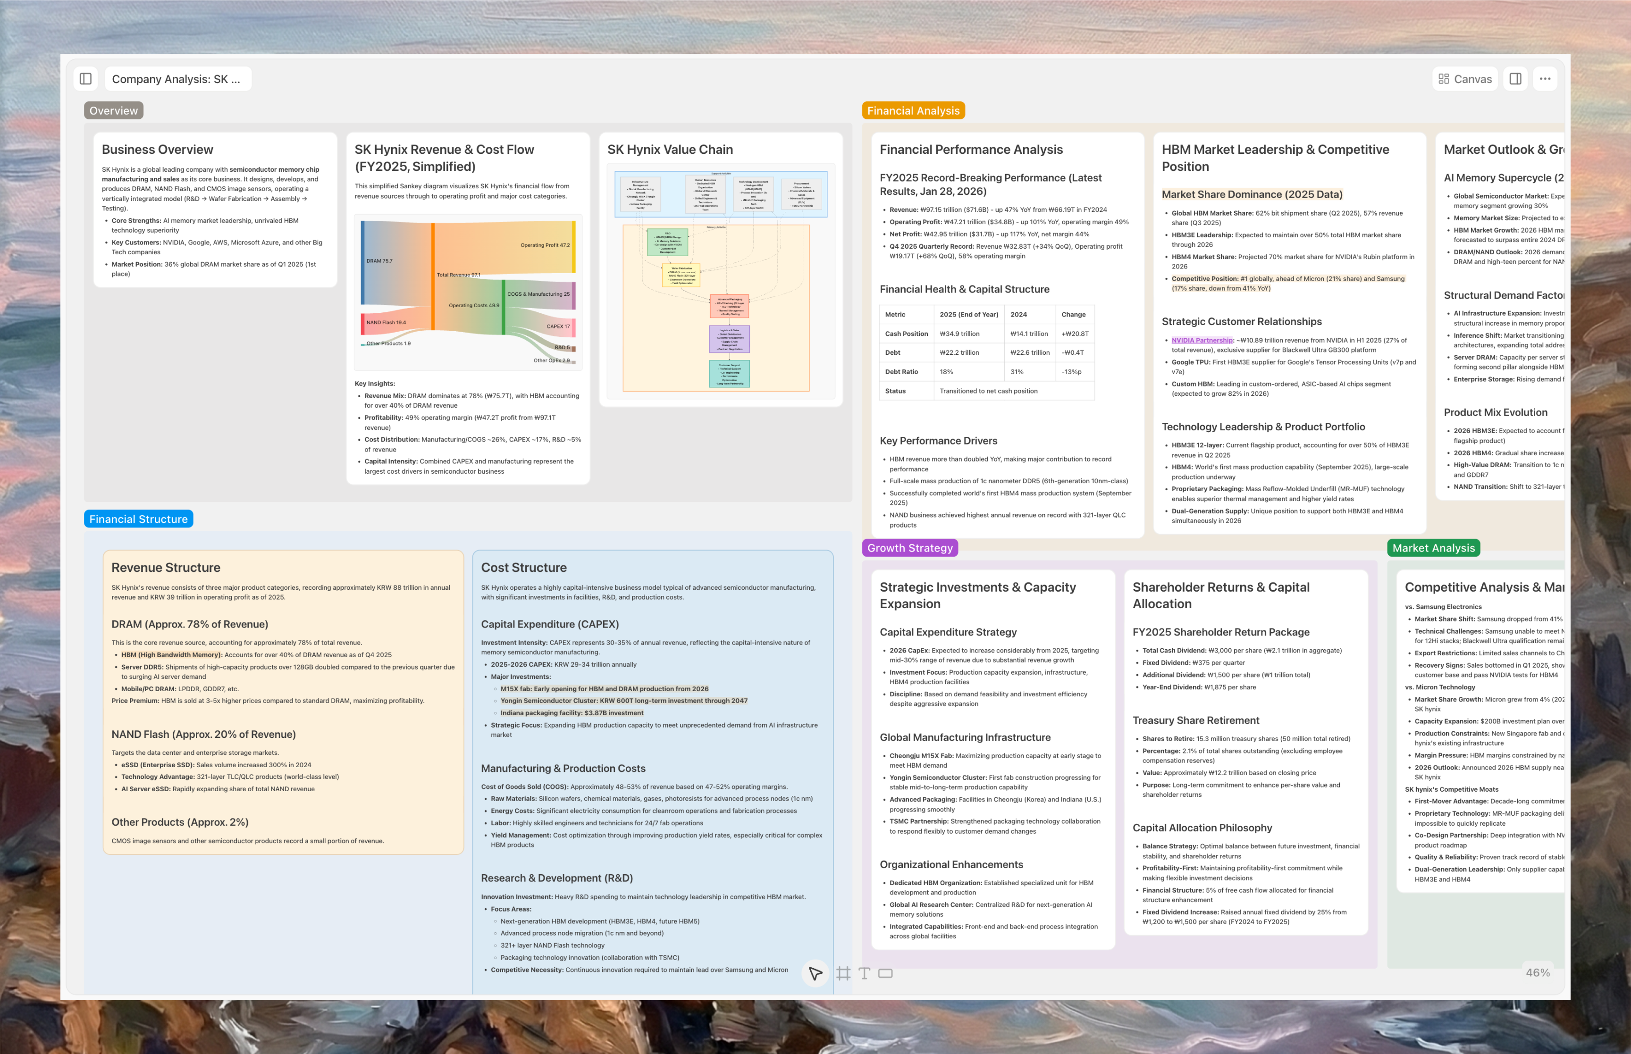Image resolution: width=1631 pixels, height=1054 pixels.
Task: Select the rectangle card tool
Action: tap(886, 973)
